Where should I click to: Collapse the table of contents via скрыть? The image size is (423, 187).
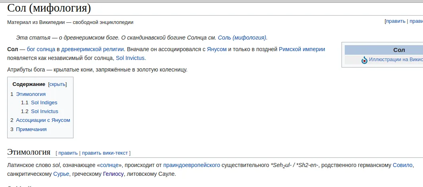pos(58,84)
